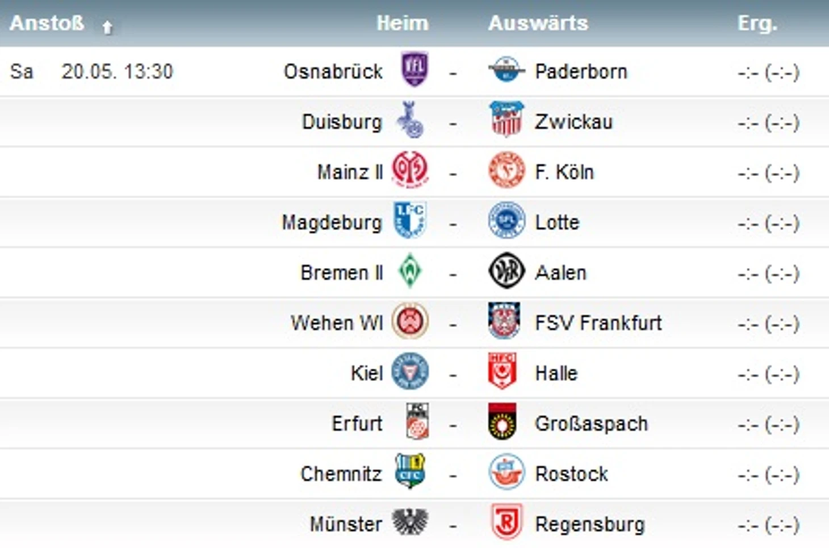Click the Hansa Rostock ship logo
Image resolution: width=829 pixels, height=548 pixels.
coord(506,472)
